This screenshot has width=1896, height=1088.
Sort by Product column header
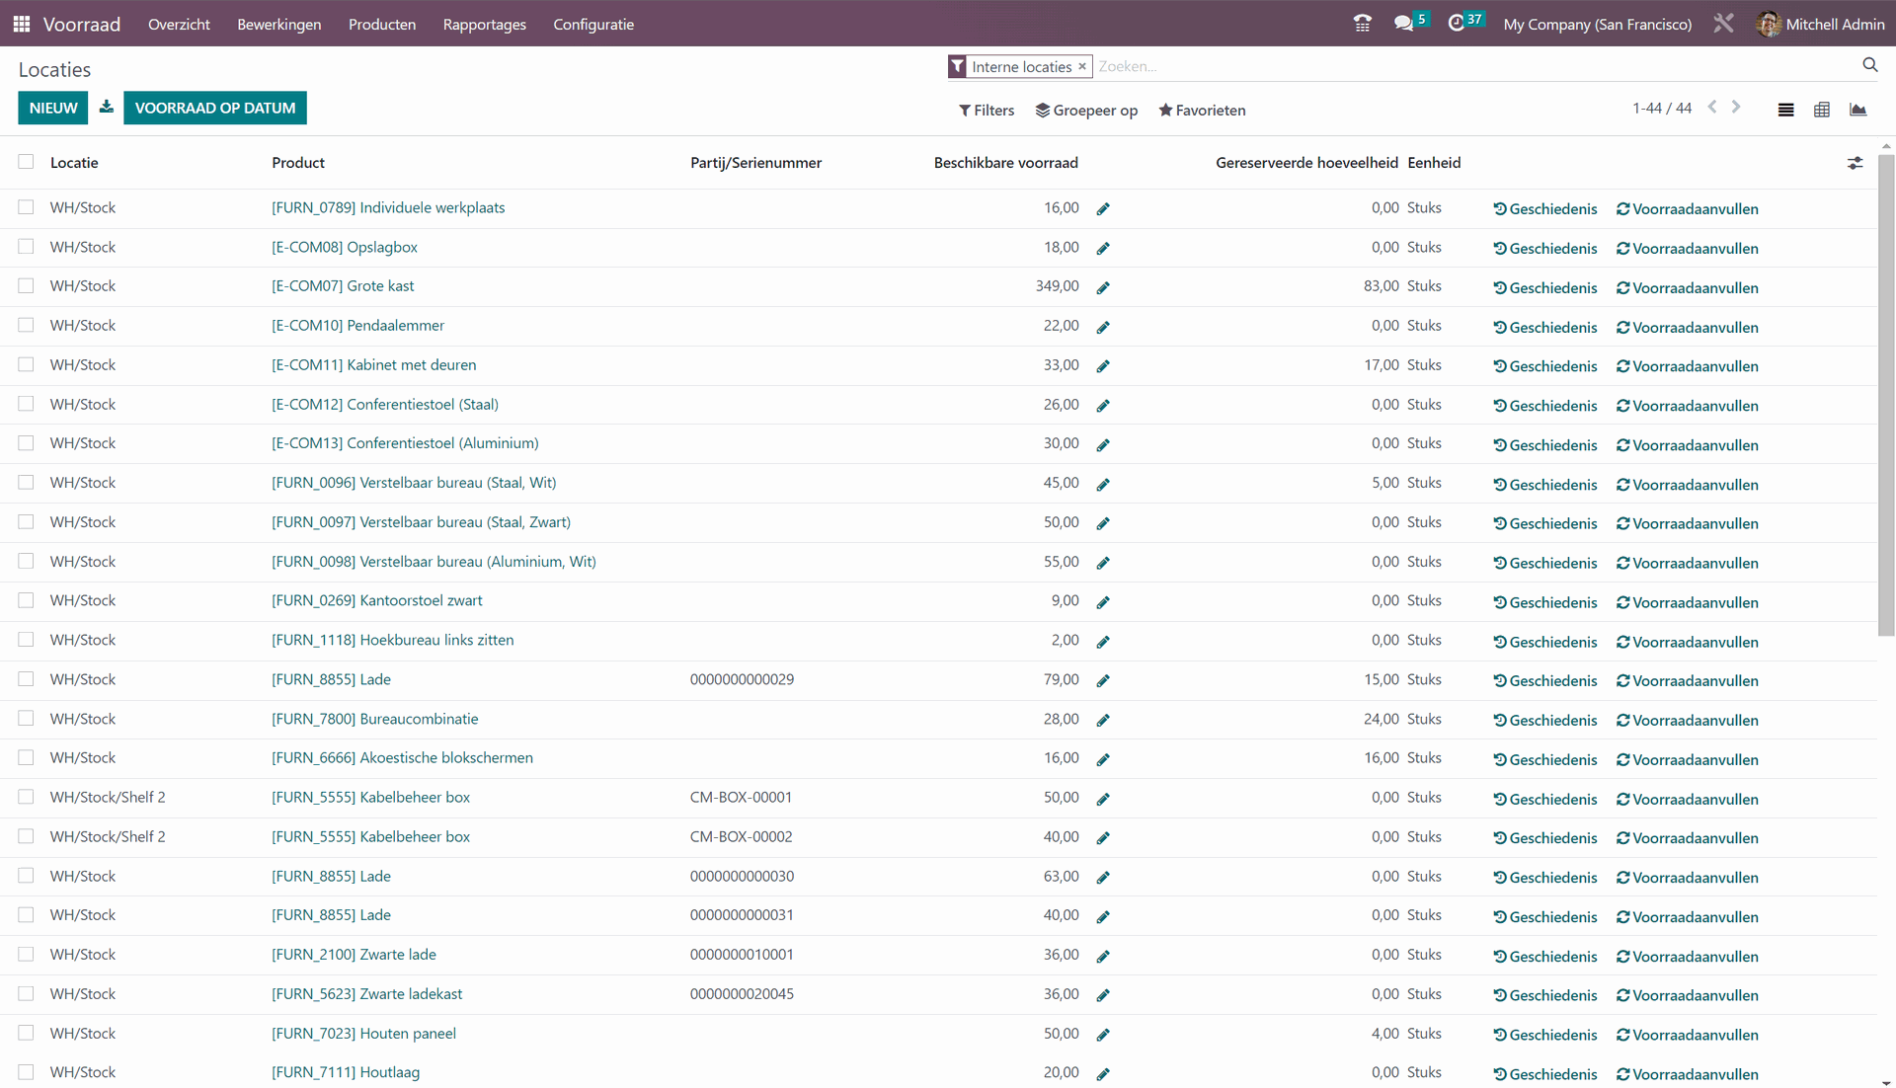(298, 163)
